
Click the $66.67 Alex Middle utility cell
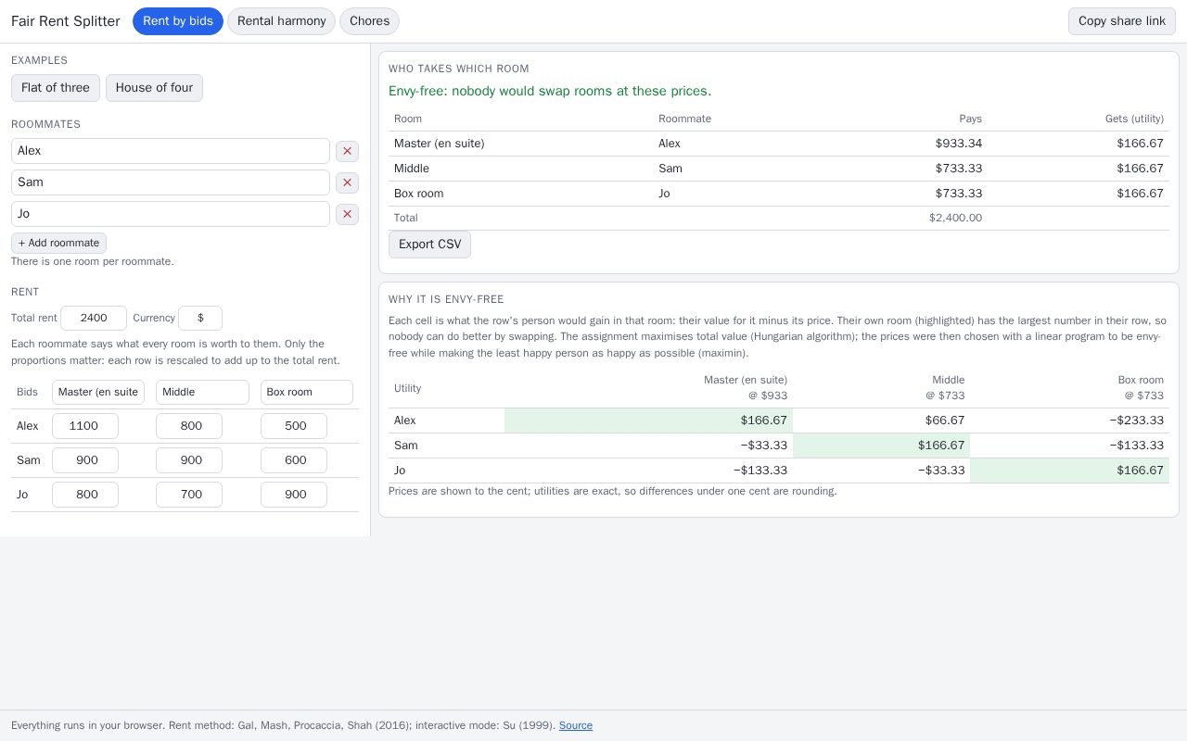click(x=881, y=421)
